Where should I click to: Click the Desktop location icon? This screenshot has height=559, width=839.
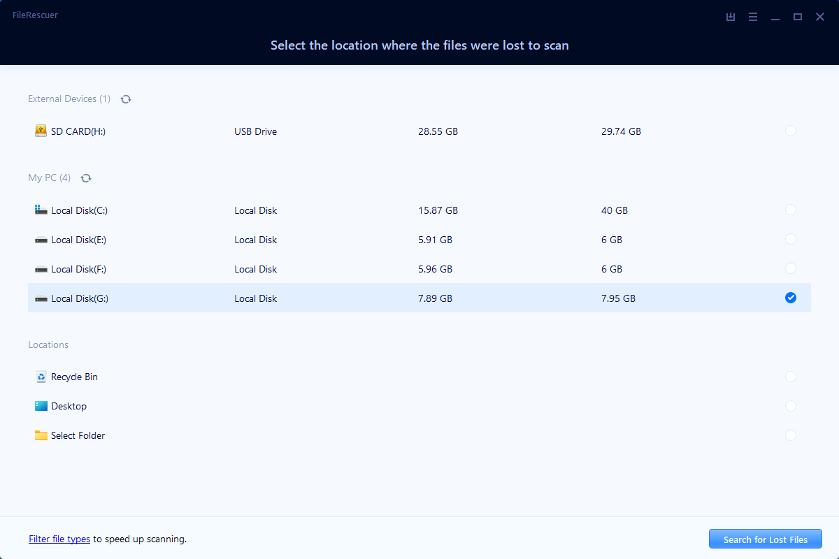[x=41, y=406]
